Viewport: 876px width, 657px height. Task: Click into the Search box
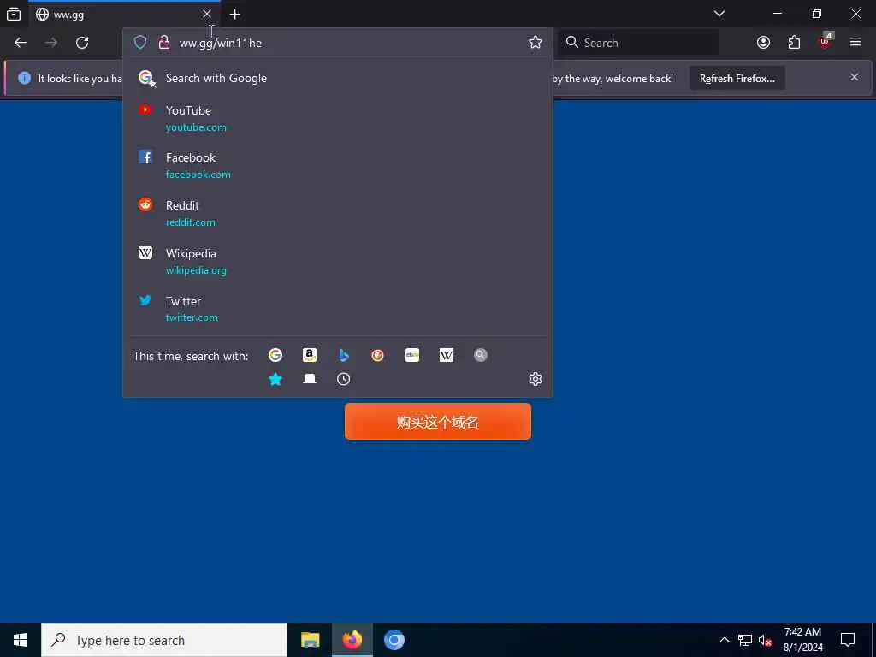[638, 43]
